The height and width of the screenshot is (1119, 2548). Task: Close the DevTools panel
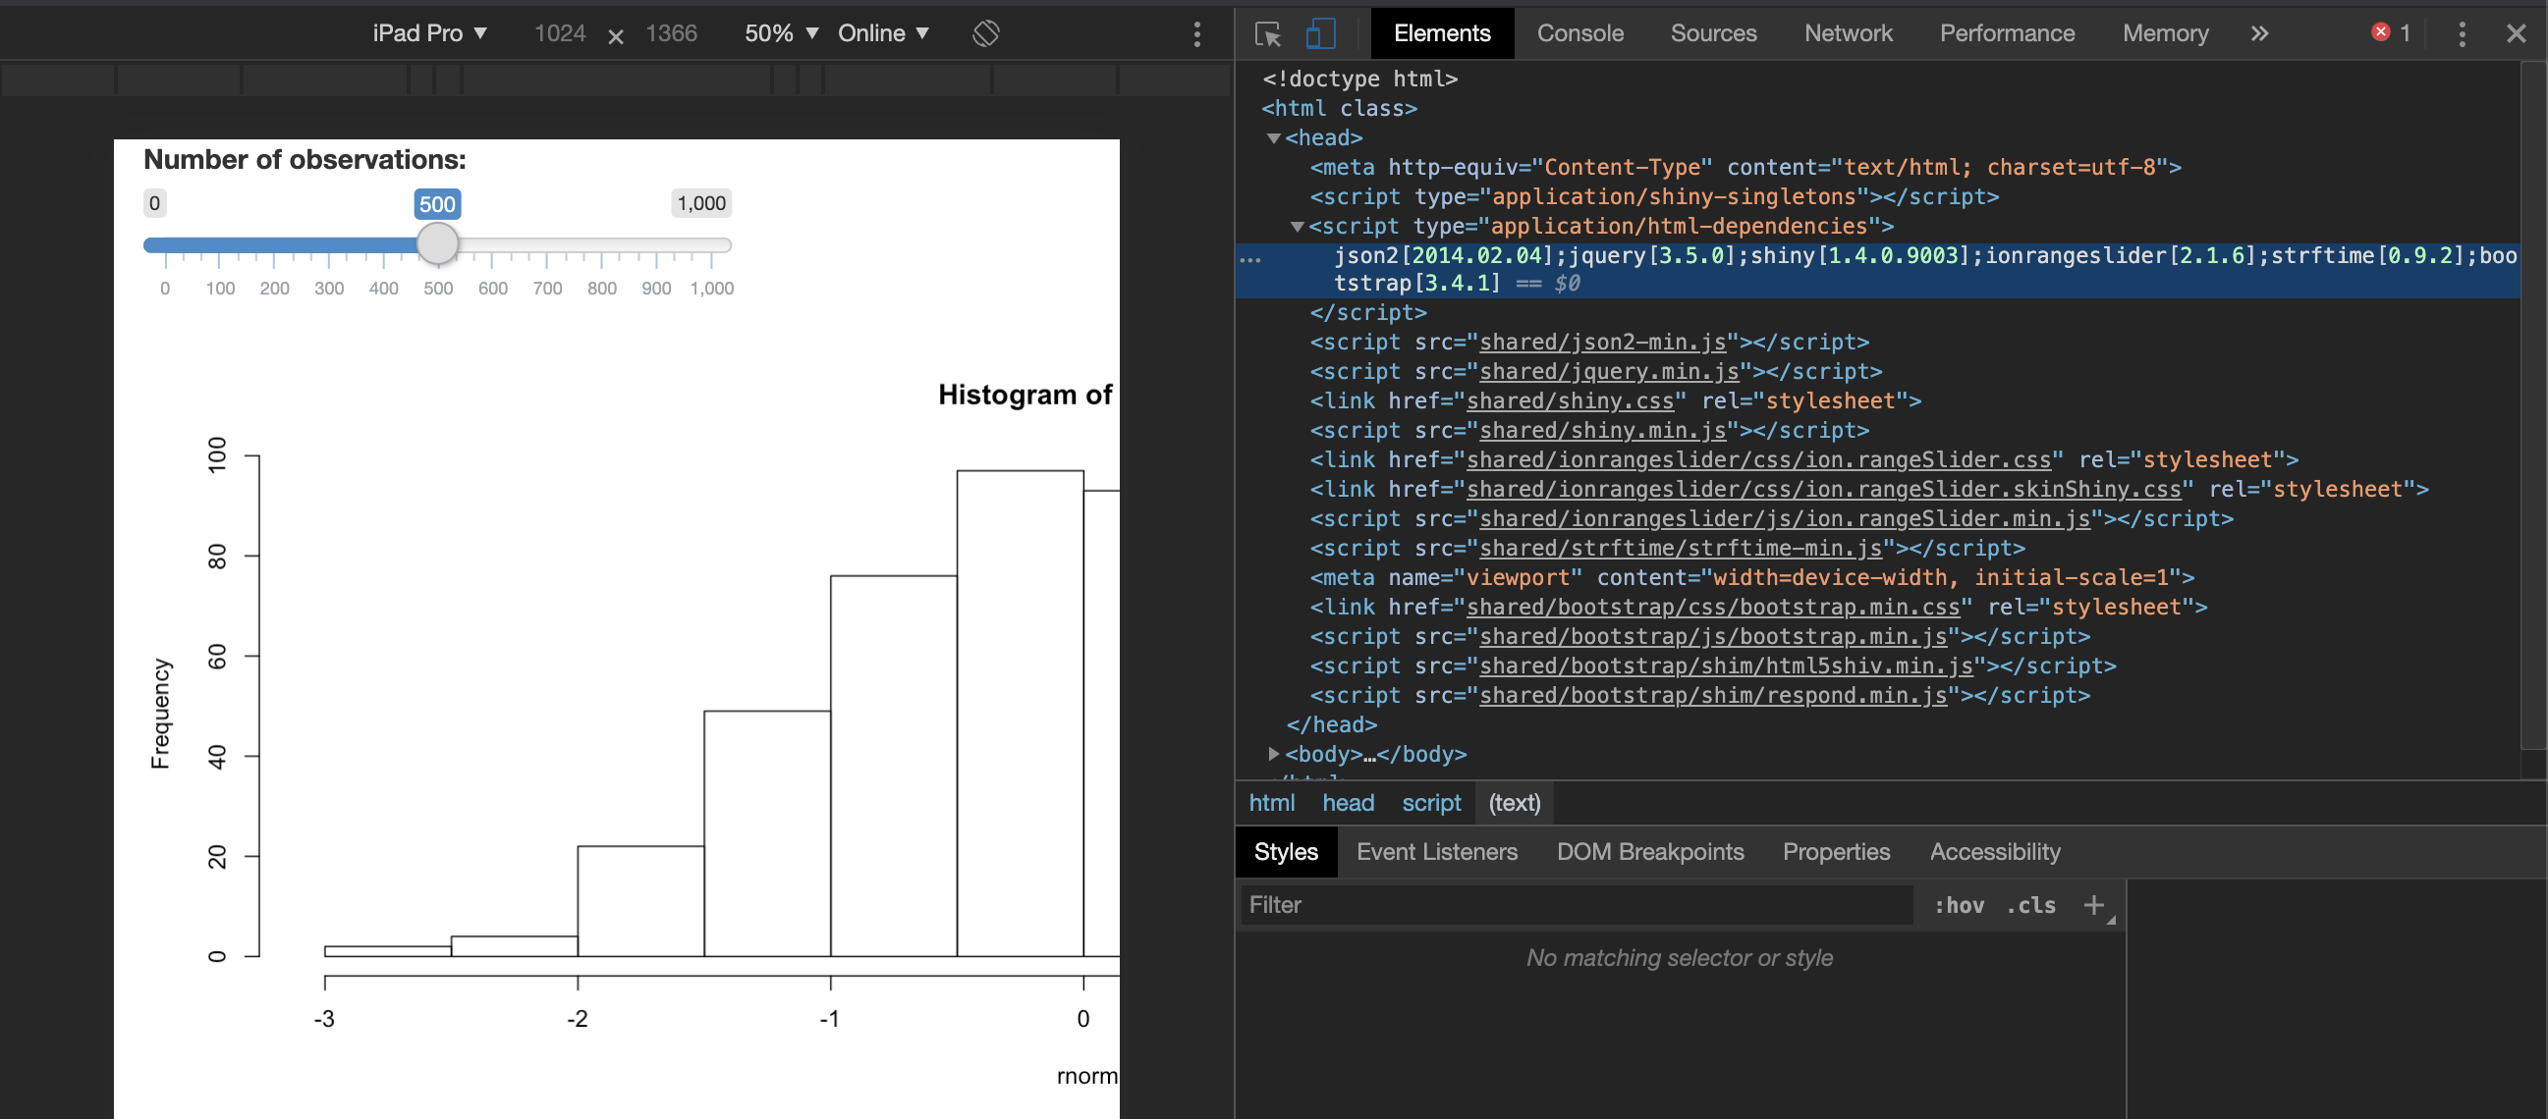click(x=2517, y=34)
